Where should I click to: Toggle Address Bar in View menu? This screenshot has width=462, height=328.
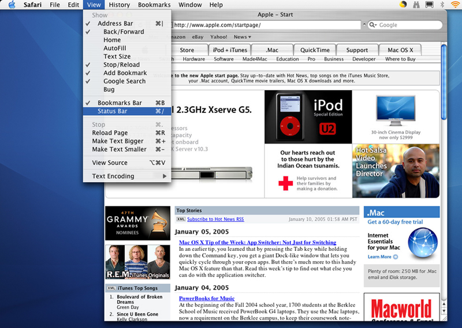tap(127, 23)
